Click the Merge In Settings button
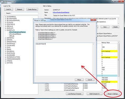The image size is (125, 99). (113, 94)
